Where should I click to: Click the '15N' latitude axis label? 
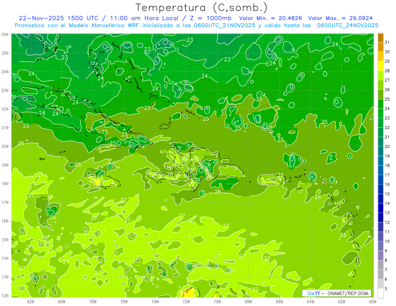point(5,239)
